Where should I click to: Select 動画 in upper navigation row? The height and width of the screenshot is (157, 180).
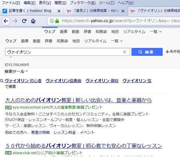pyautogui.click(x=75, y=32)
